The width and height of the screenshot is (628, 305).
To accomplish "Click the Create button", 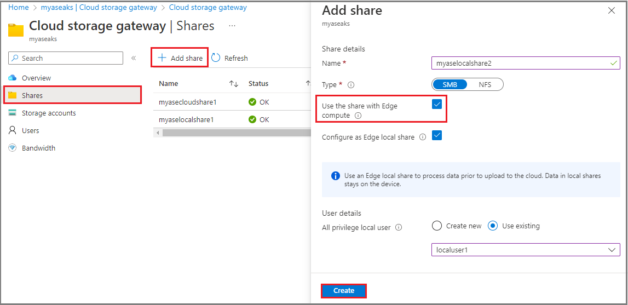I will [x=344, y=291].
